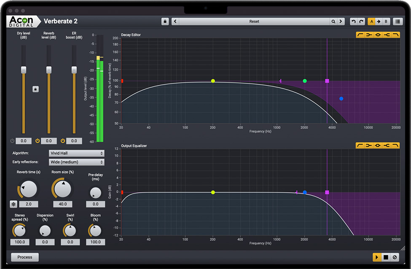Open the plug-in menu list icon

(x=398, y=22)
